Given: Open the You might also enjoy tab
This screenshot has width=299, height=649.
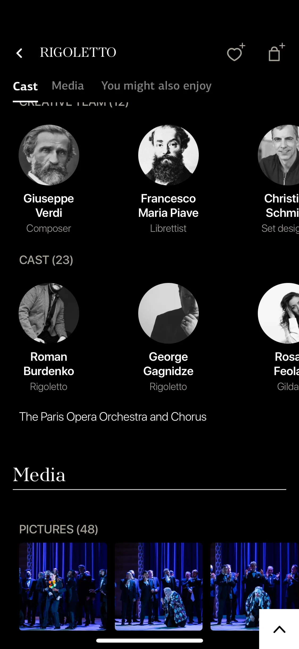Looking at the screenshot, I should click(x=156, y=86).
